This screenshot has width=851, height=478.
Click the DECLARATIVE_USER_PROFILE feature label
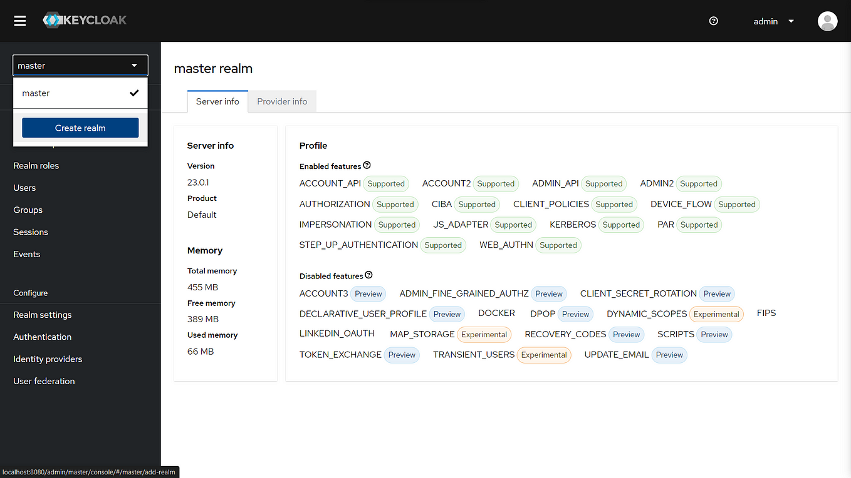pos(363,313)
